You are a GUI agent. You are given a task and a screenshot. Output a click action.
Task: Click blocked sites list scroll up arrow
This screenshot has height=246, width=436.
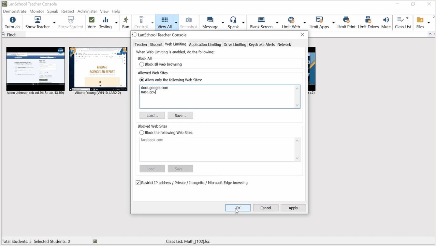[297, 141]
